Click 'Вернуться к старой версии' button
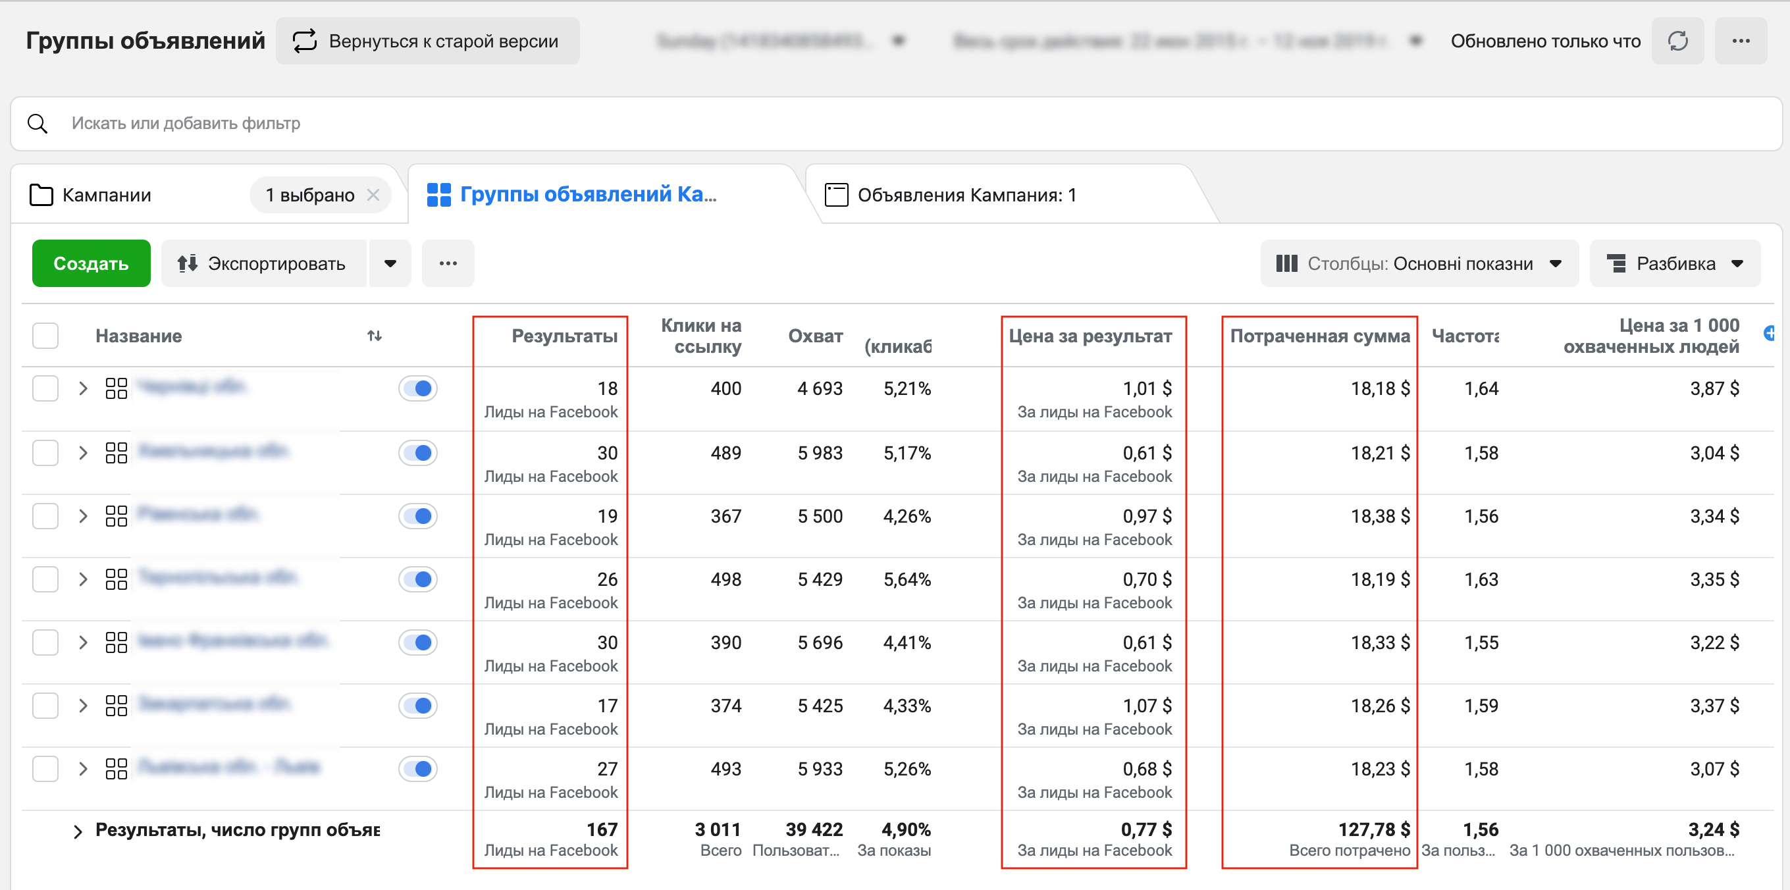 [x=427, y=41]
